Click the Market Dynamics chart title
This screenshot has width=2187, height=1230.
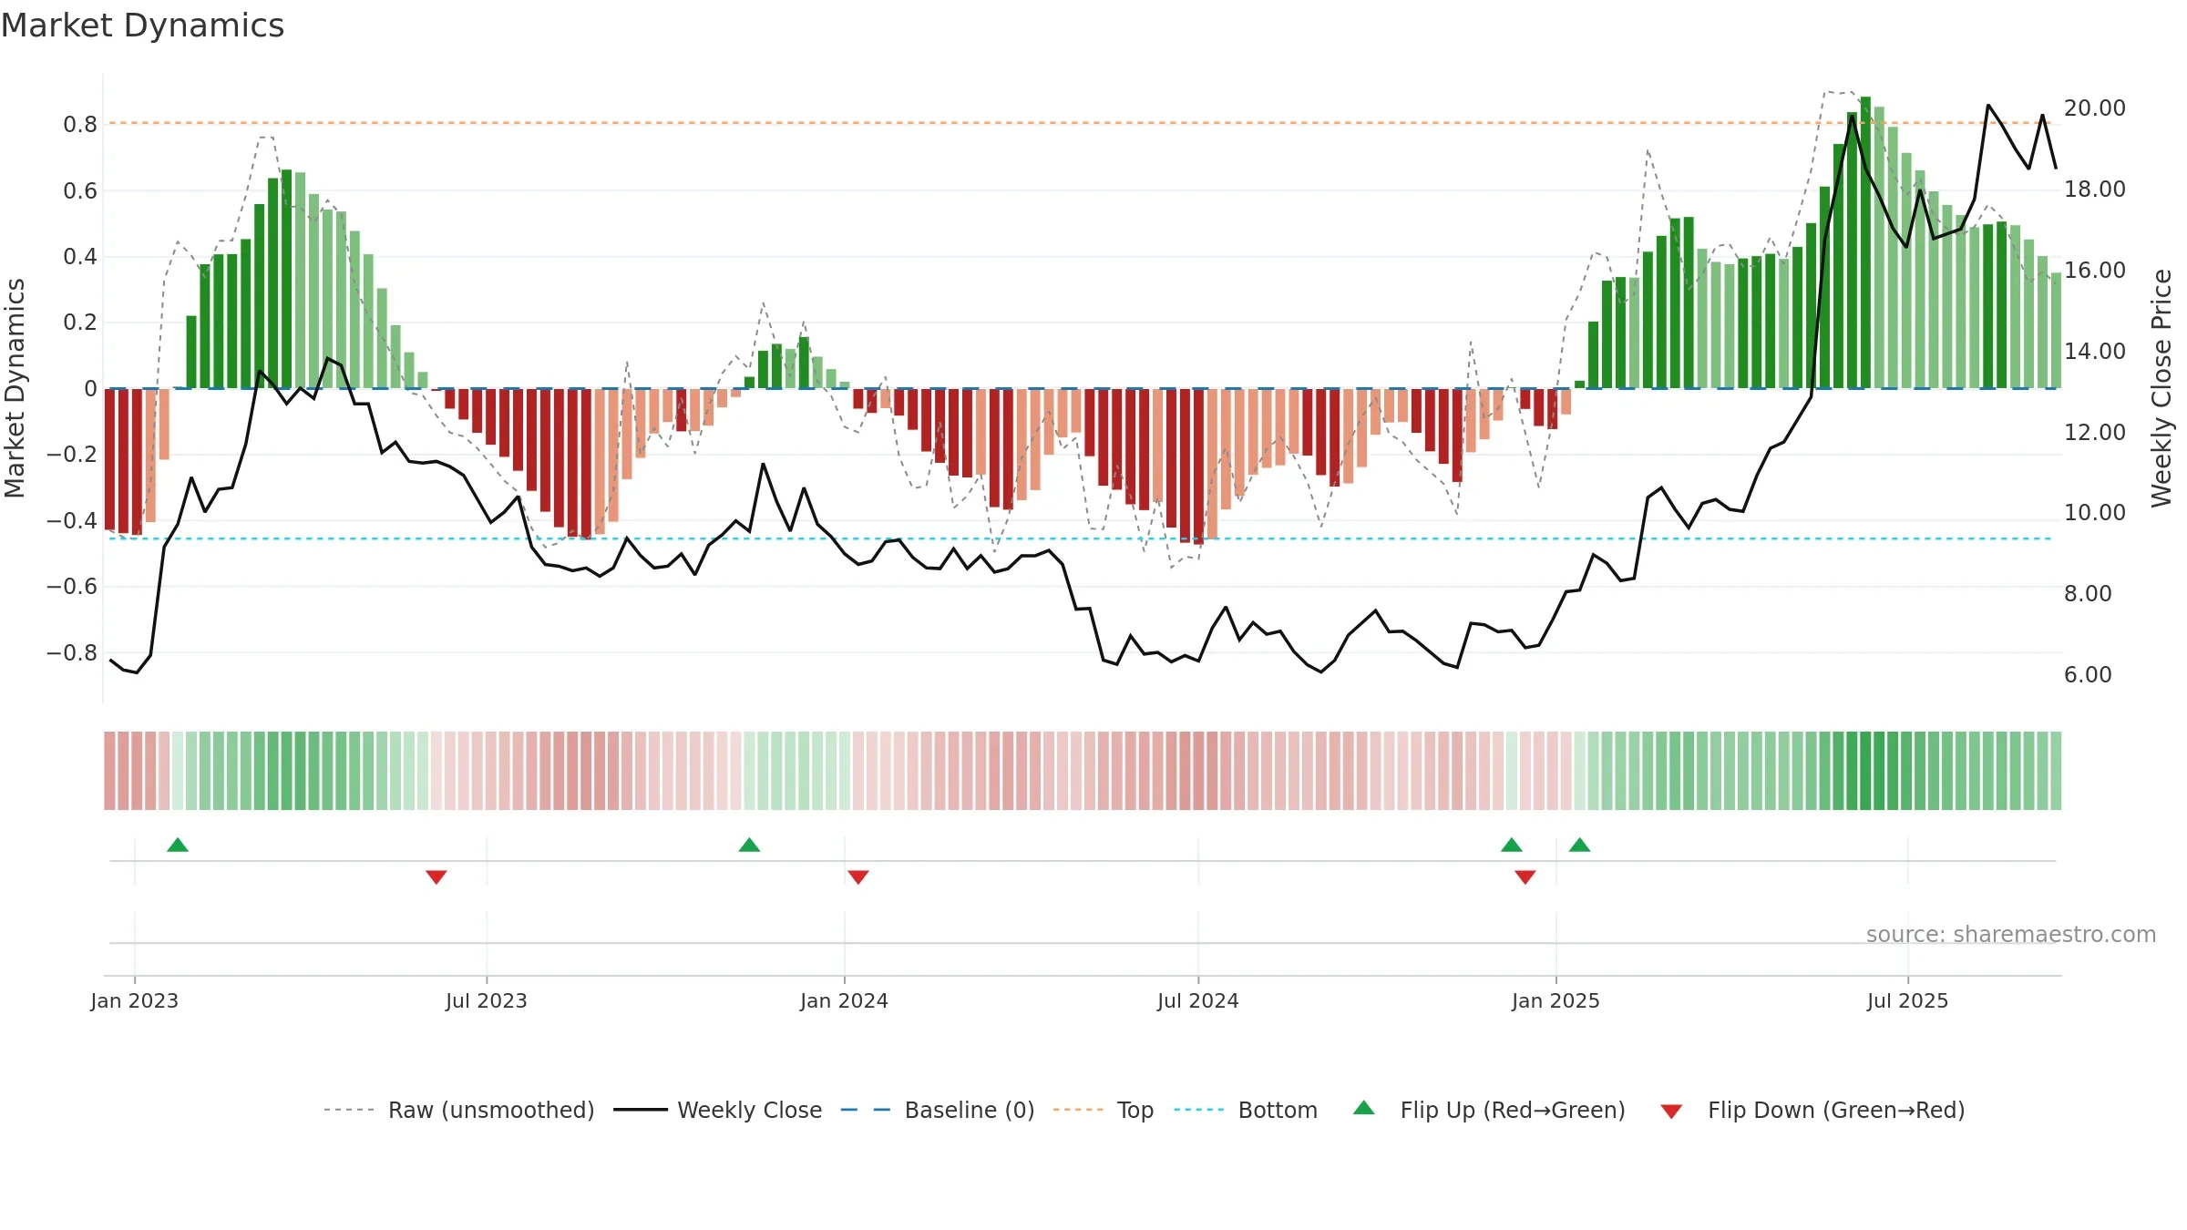coord(142,26)
